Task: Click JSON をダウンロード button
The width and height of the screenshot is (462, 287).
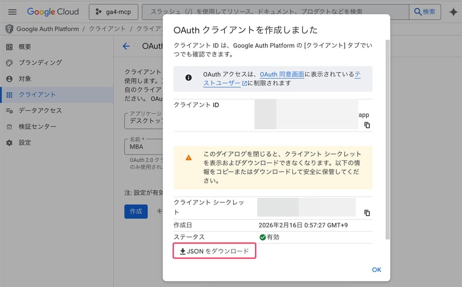Action: (x=214, y=251)
